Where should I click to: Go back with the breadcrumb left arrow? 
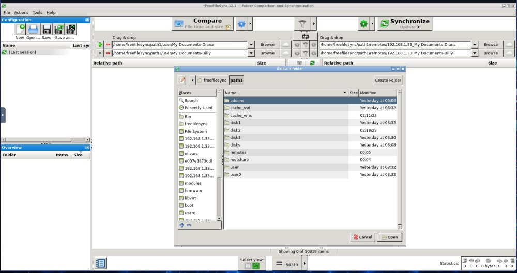tap(192, 80)
